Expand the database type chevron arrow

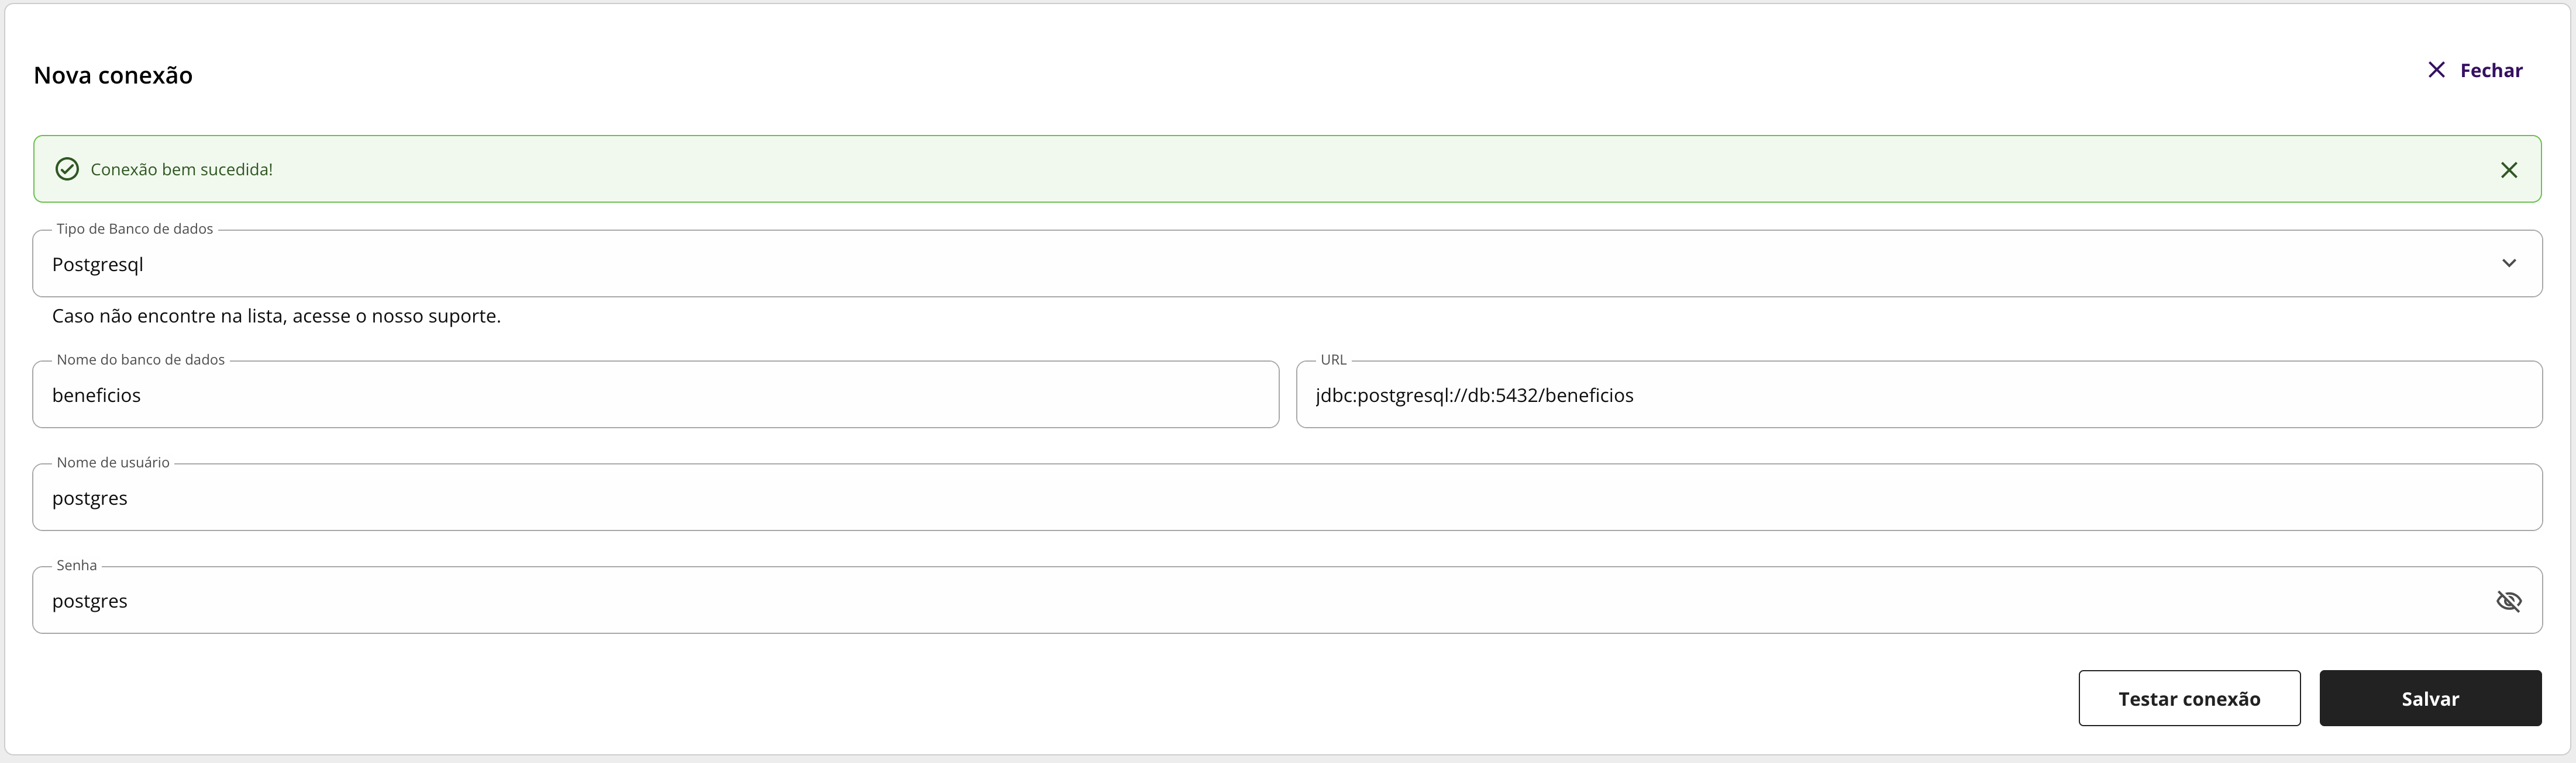click(2508, 263)
